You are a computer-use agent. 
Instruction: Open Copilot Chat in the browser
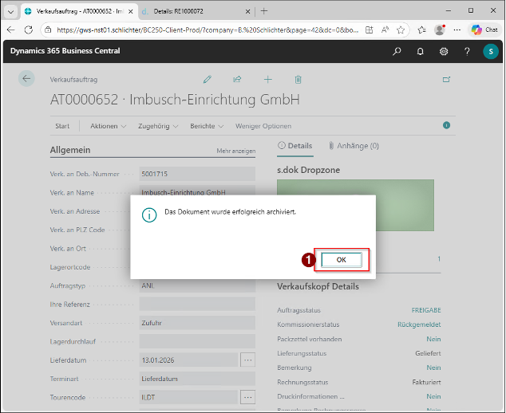484,30
